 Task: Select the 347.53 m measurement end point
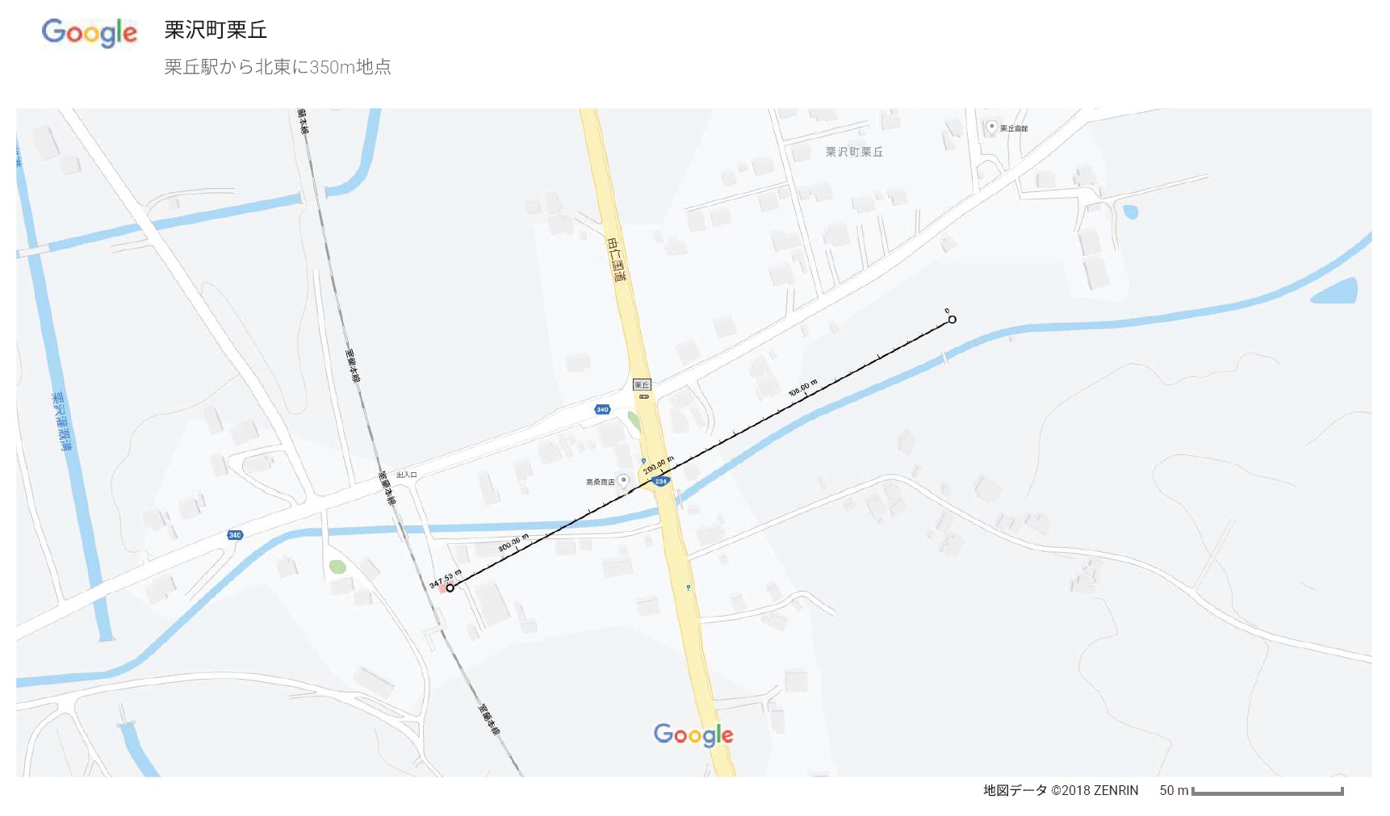point(450,588)
